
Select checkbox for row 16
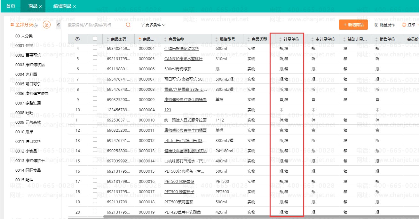tap(95, 170)
